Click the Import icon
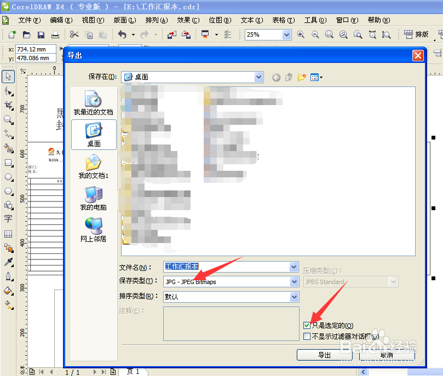 [171, 34]
